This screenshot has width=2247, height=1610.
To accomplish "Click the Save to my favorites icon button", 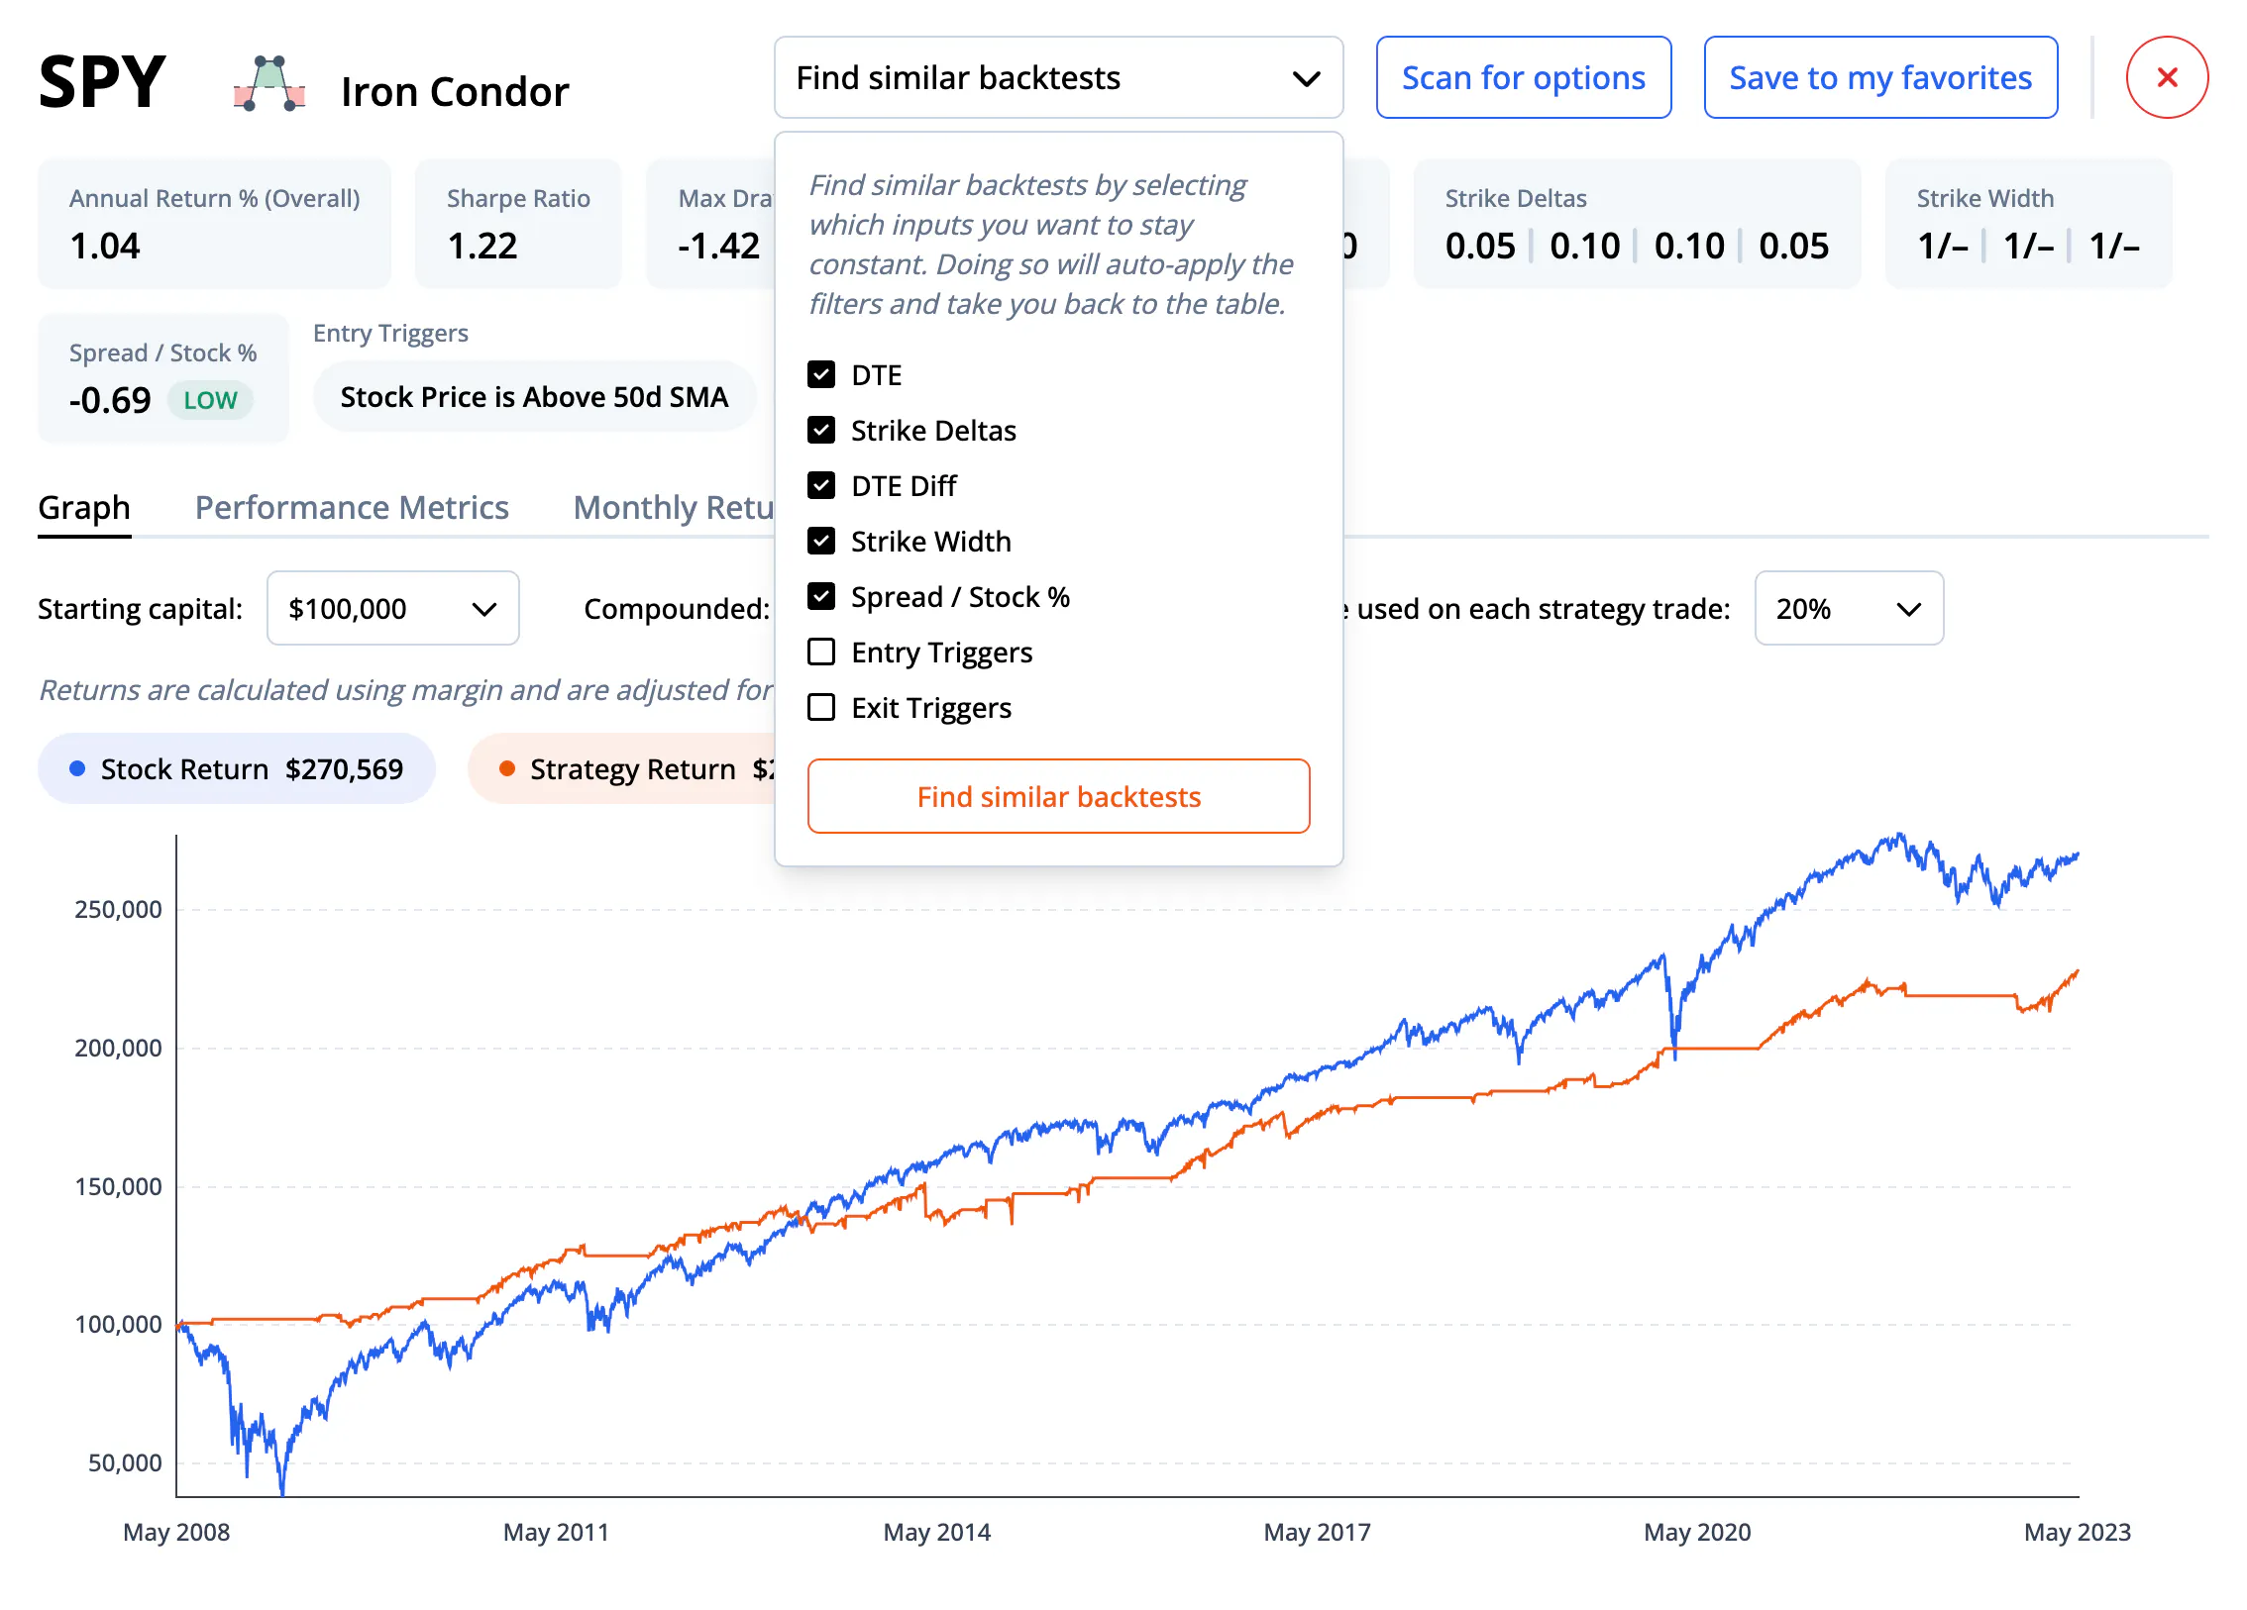I will pos(1882,78).
